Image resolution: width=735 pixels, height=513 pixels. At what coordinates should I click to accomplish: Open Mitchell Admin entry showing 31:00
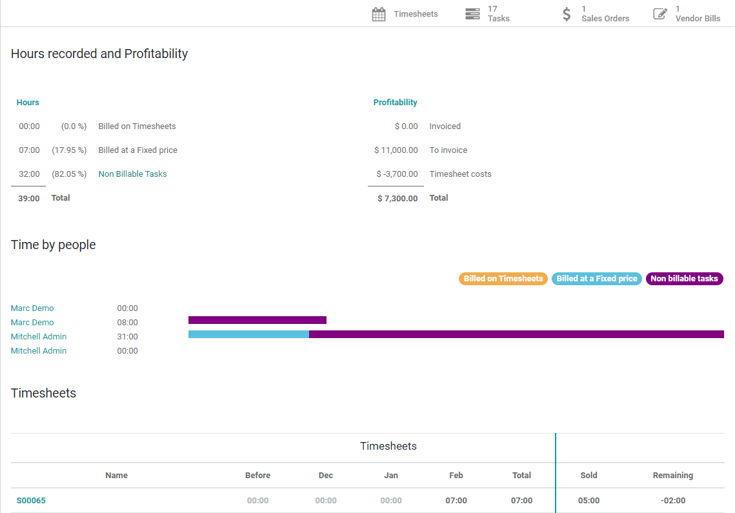(x=39, y=336)
